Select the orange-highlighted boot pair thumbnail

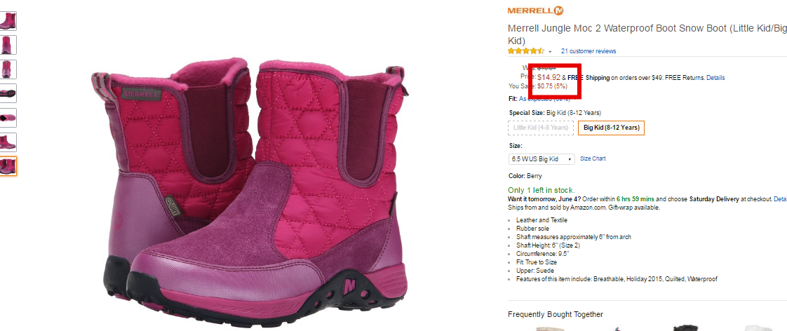coord(8,166)
